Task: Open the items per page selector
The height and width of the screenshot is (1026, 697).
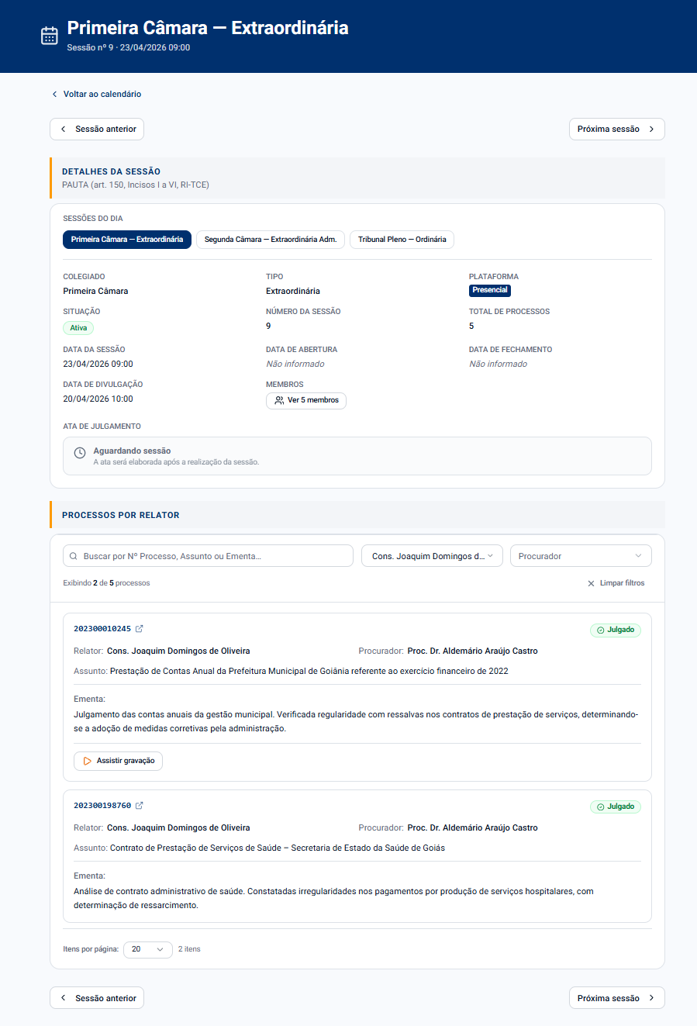Action: click(x=147, y=949)
